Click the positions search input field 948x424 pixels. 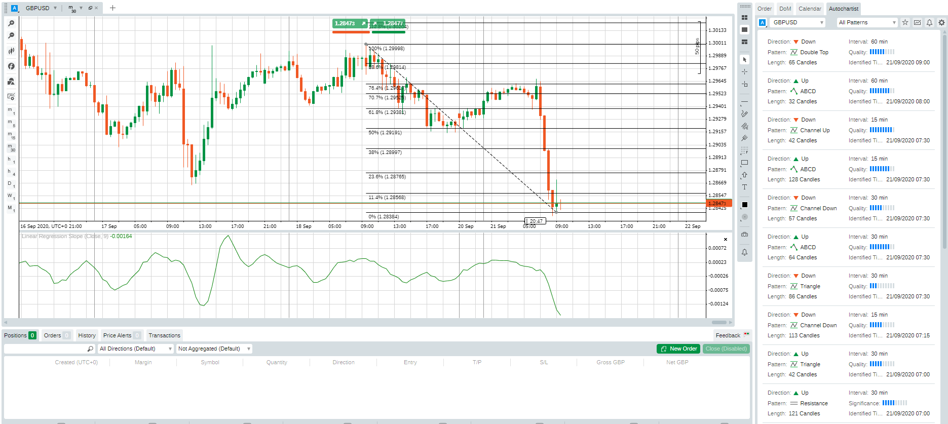pyautogui.click(x=49, y=349)
